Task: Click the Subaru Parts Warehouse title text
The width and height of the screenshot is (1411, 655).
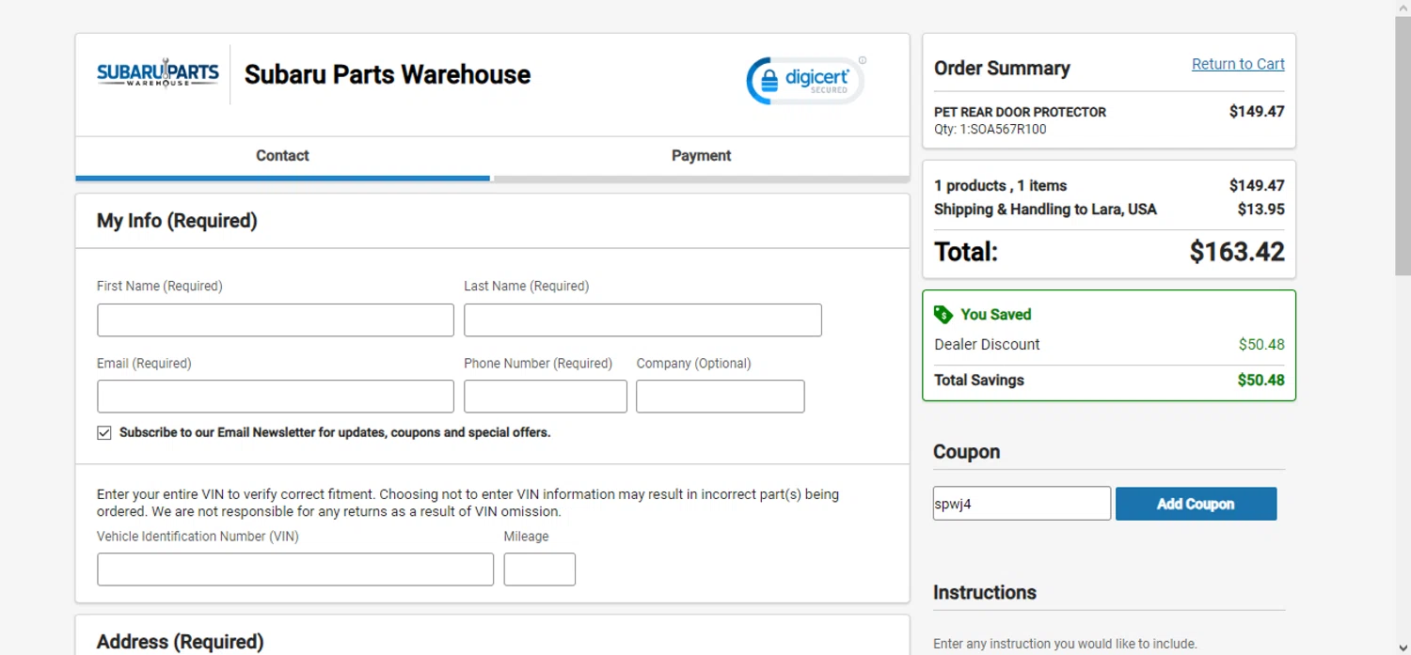Action: tap(388, 75)
